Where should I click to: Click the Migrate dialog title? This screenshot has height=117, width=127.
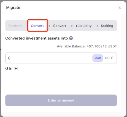point(13,8)
